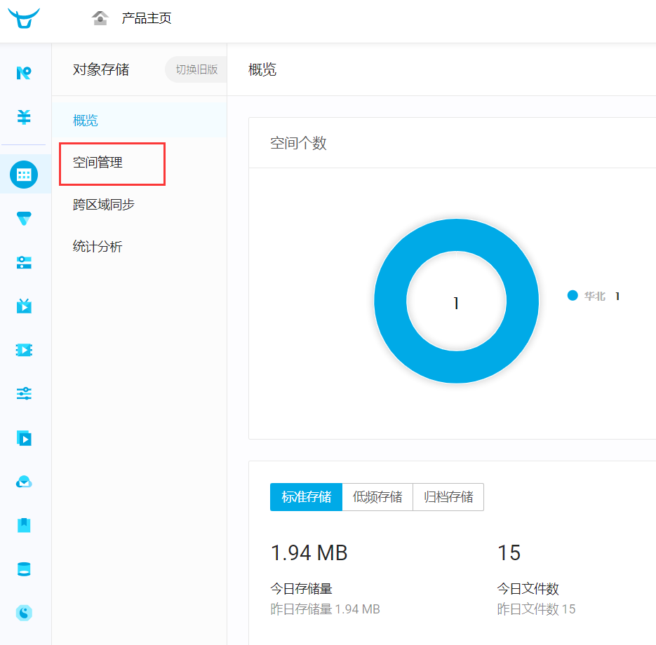Viewport: 656px width, 645px height.
Task: Switch to the 低频存储 tab
Action: [x=377, y=497]
